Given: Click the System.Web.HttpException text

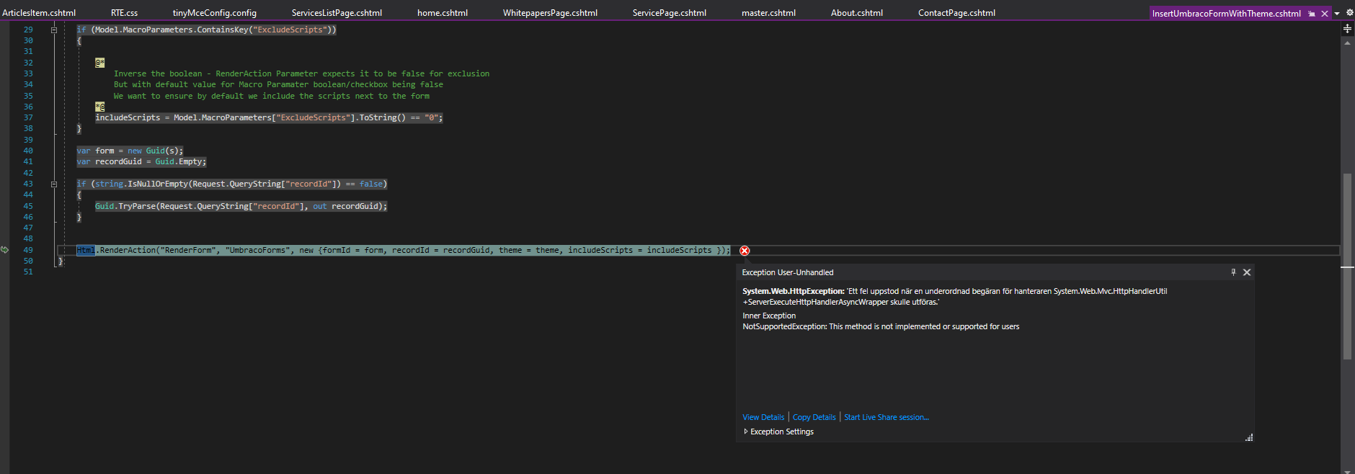Looking at the screenshot, I should point(793,291).
